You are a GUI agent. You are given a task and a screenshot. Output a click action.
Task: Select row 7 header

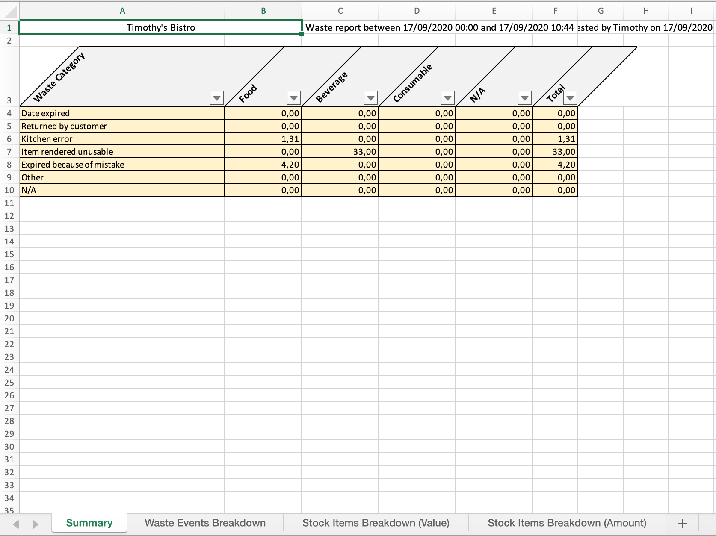pos(9,151)
